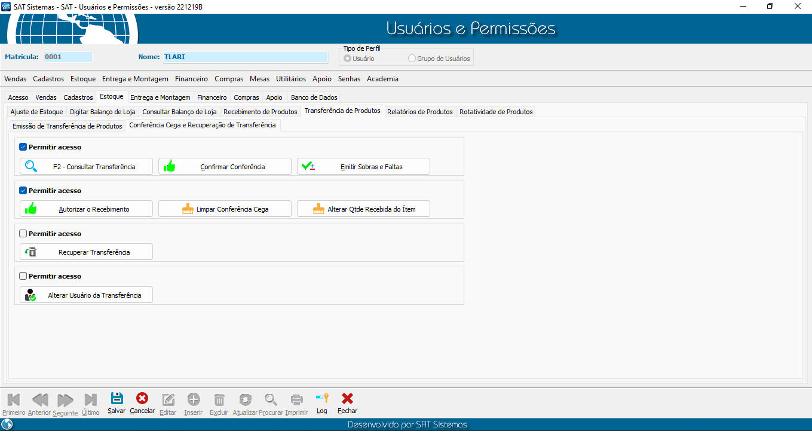
Task: Click the Atualizar refresh icon
Action: point(245,399)
